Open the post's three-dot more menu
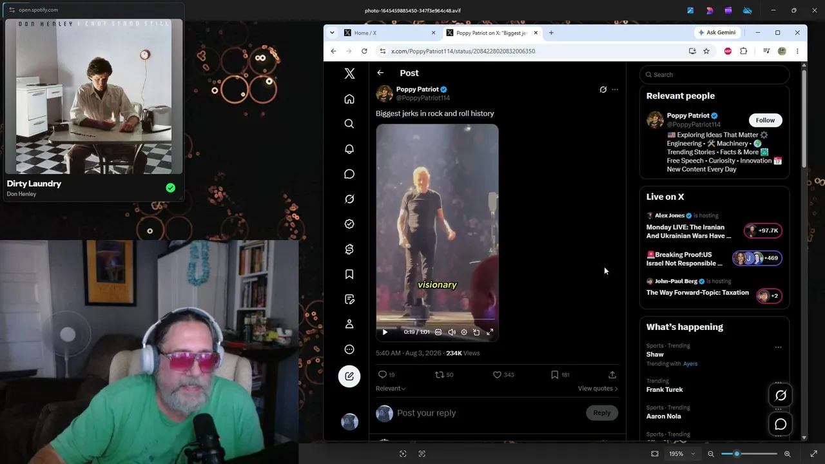 tap(615, 90)
